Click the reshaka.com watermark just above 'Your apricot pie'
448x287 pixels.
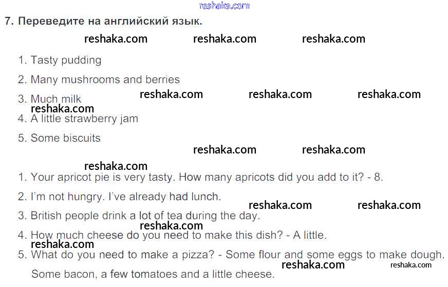click(116, 166)
